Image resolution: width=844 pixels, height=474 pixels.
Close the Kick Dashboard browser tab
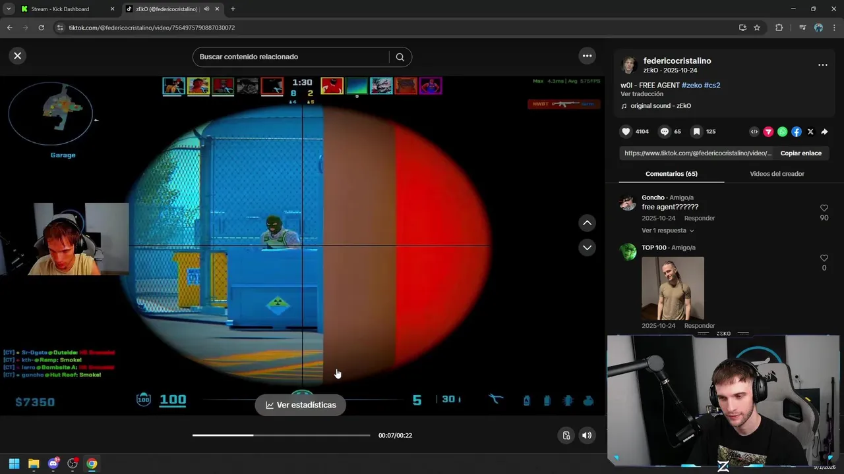point(112,9)
